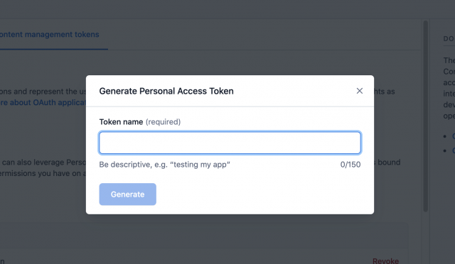This screenshot has height=264, width=455.
Task: Click the Generate button
Action: pos(128,194)
